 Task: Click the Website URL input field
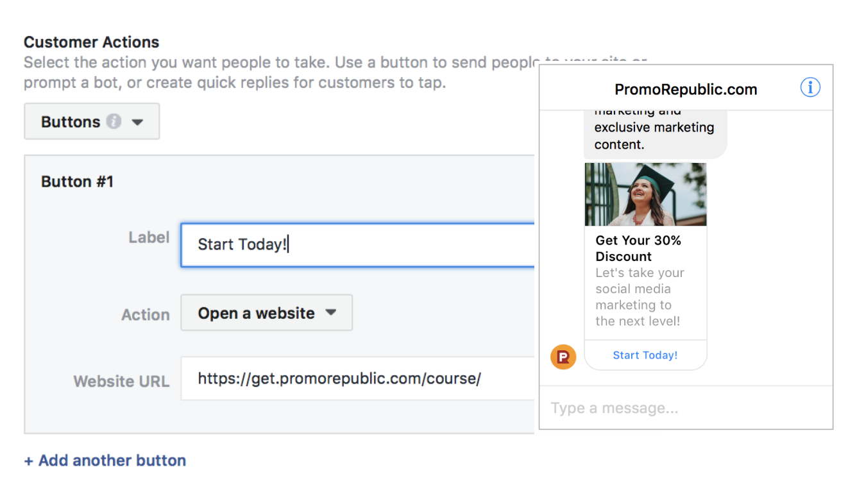pos(357,378)
